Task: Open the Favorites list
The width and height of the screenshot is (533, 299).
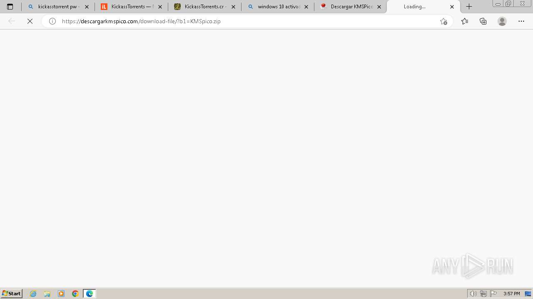Action: pos(465,21)
